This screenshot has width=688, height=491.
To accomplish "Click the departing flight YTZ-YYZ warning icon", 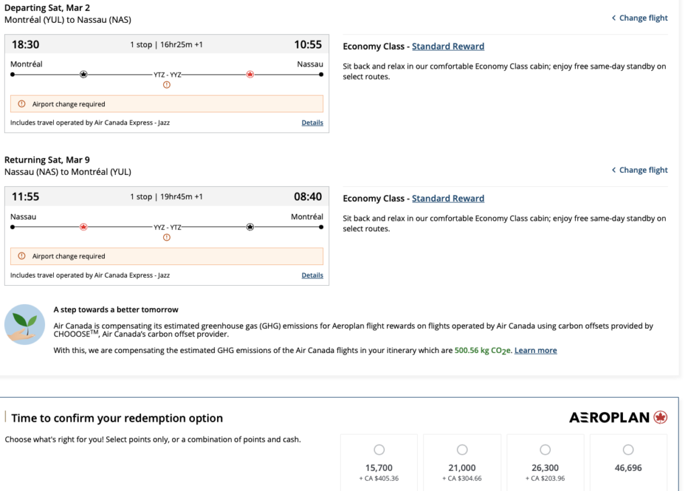I will point(167,85).
